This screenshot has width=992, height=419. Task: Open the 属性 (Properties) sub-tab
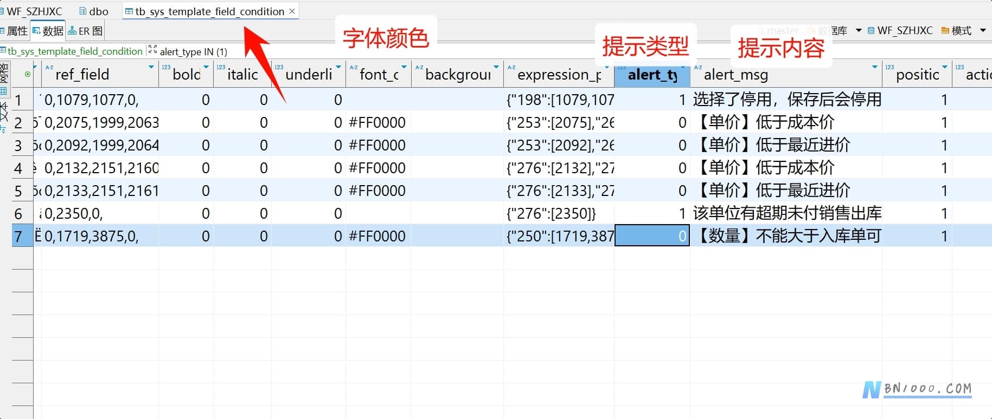click(14, 31)
